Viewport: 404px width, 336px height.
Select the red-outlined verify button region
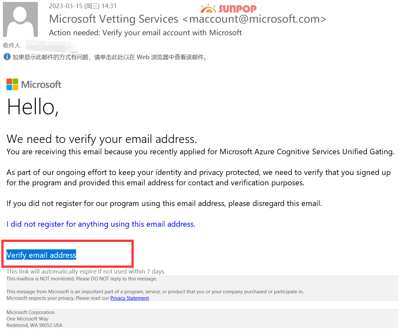click(x=67, y=254)
